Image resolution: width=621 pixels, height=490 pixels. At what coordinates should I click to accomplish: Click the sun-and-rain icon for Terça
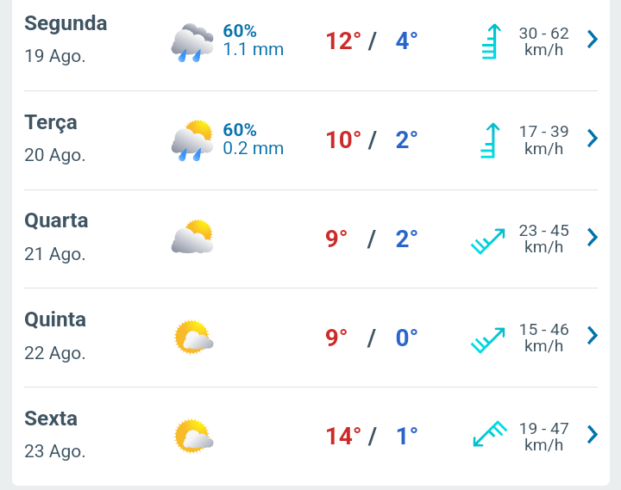click(192, 140)
